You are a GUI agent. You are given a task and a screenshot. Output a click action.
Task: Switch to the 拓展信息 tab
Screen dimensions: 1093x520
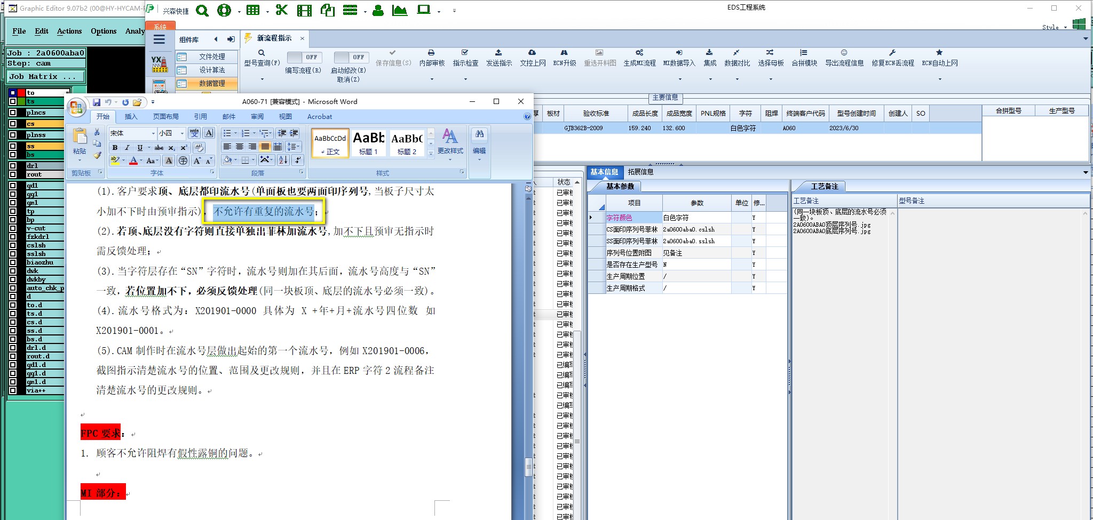640,172
